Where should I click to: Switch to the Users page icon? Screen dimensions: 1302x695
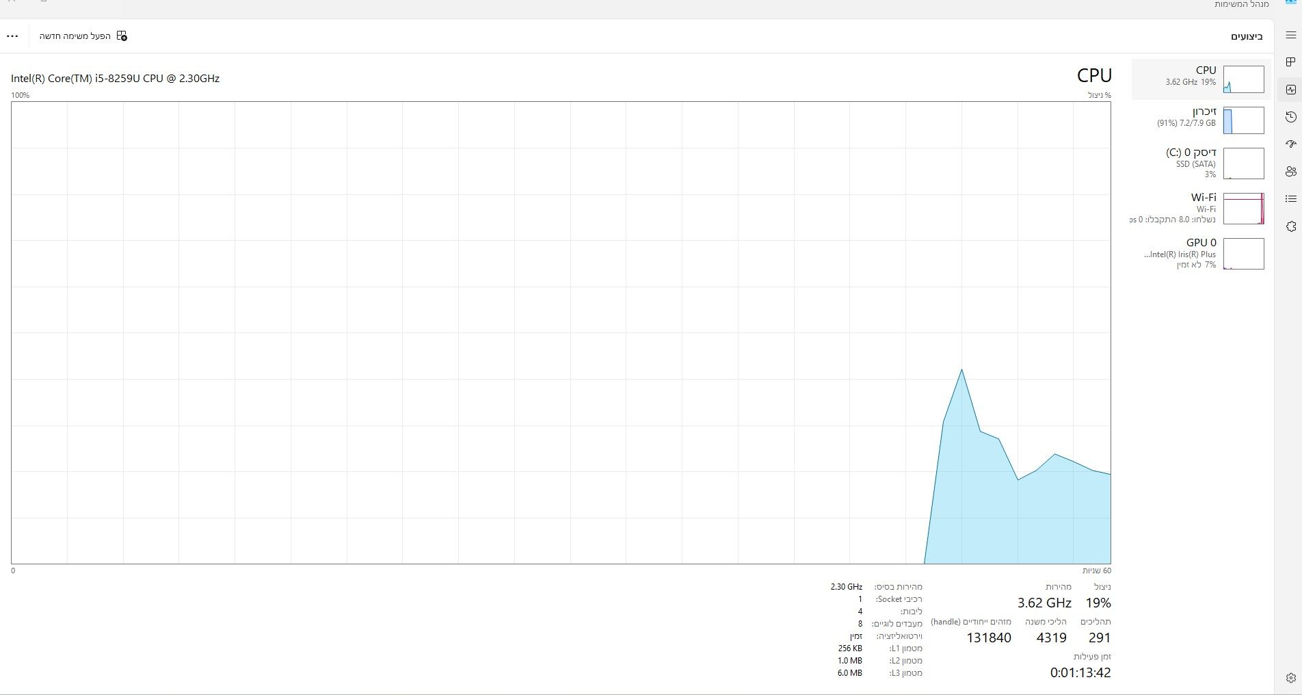click(x=1290, y=172)
